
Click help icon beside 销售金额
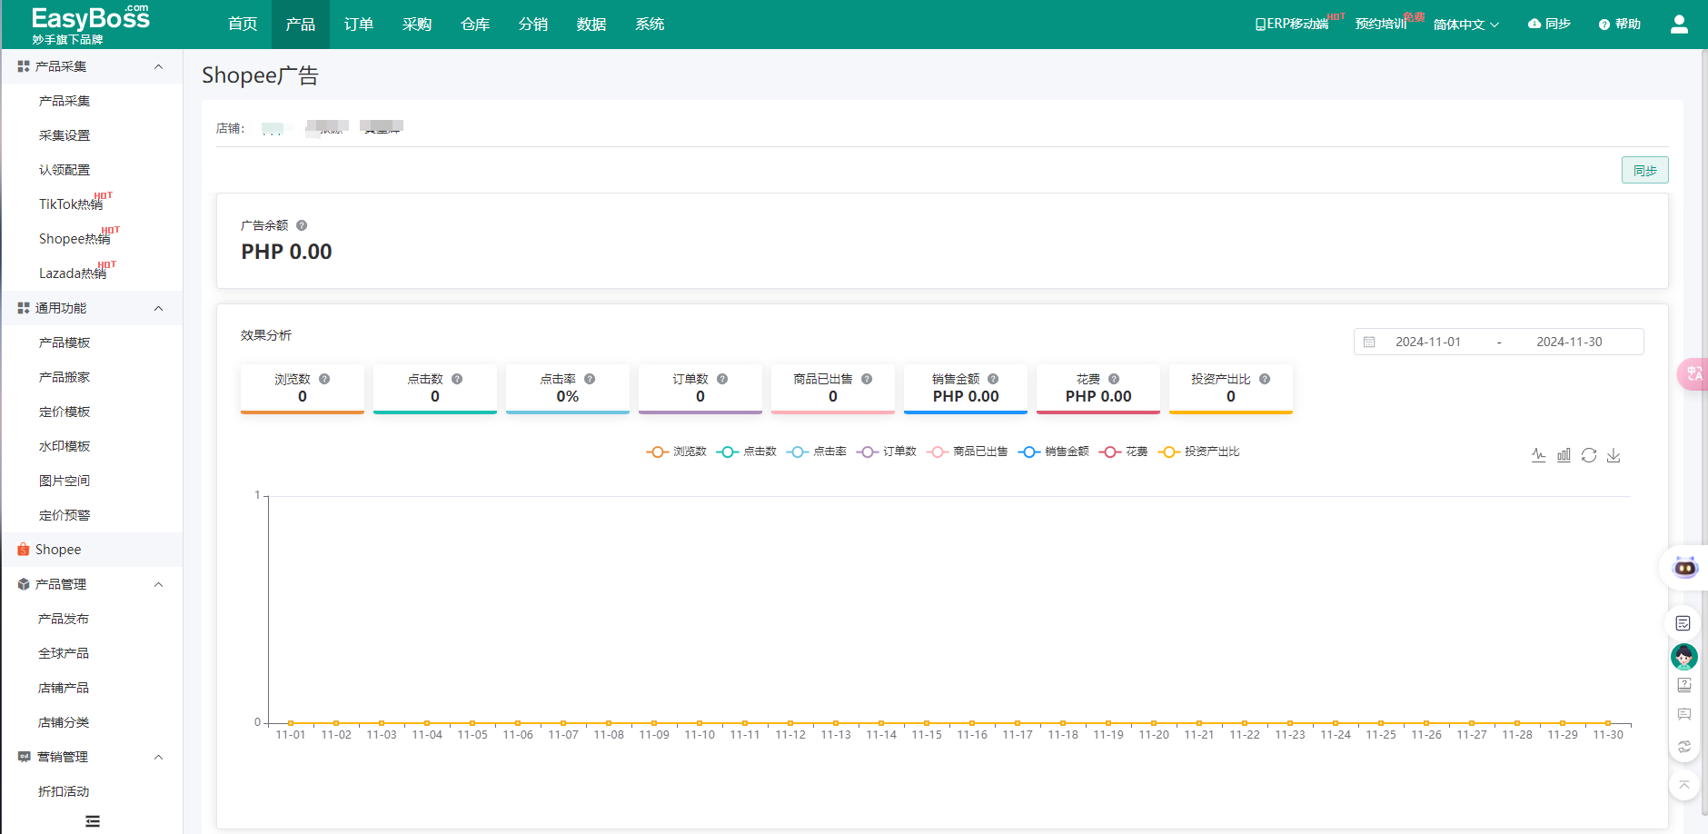(x=993, y=379)
